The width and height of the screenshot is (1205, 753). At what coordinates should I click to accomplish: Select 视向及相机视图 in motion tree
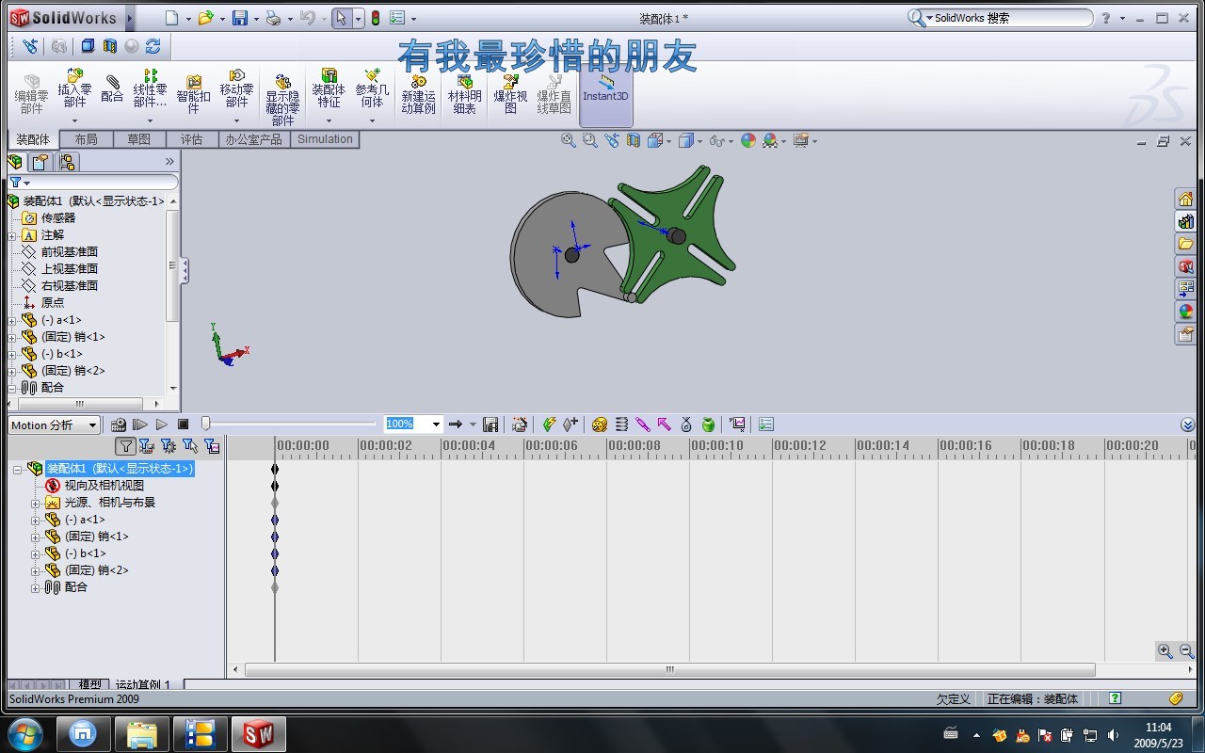point(104,486)
